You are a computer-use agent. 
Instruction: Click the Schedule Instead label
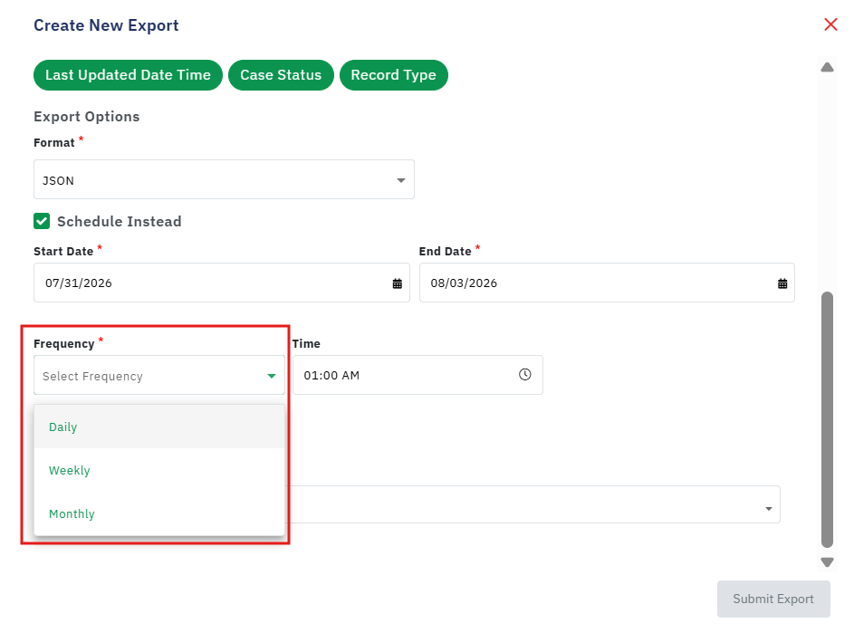120,222
